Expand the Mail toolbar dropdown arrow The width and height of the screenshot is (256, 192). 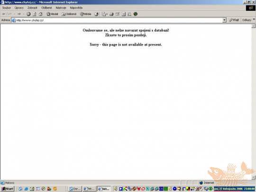pyautogui.click(x=107, y=14)
